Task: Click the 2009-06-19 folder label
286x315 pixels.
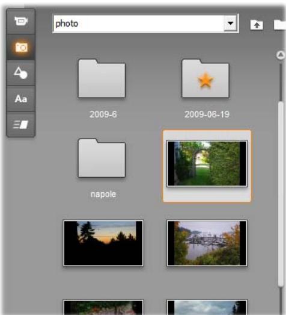Action: (x=207, y=114)
